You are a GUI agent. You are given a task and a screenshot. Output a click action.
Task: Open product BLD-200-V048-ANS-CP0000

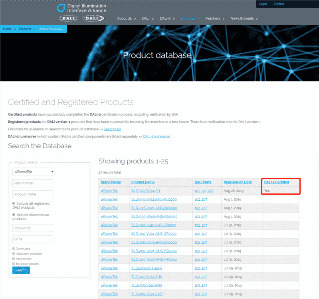pyautogui.click(x=154, y=242)
